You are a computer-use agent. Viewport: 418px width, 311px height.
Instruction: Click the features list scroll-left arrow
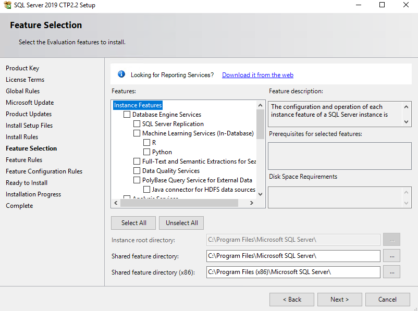[116, 203]
